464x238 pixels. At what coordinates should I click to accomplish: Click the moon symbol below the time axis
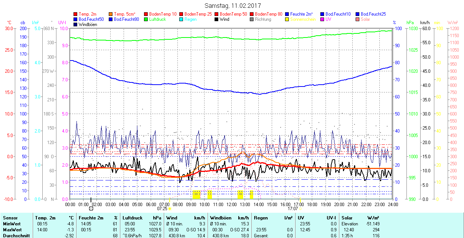point(91,209)
